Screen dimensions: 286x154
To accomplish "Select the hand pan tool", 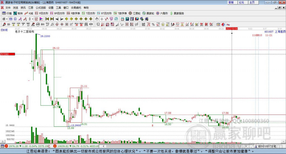I will click(97, 19).
